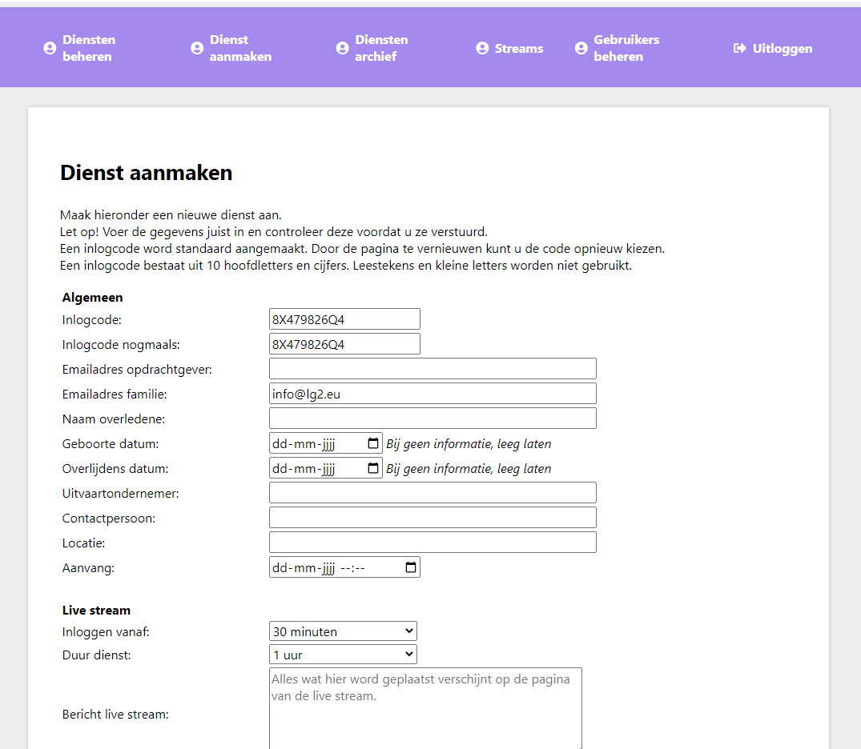Screen dimensions: 861x749
Task: Open the Aanvang date-time calendar picker icon
Action: point(411,567)
